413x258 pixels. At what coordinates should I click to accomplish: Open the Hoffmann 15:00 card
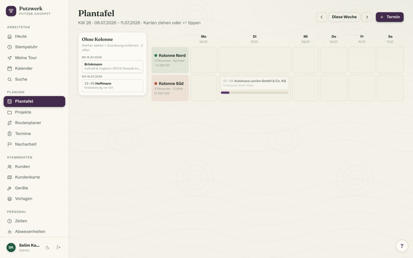click(x=113, y=86)
